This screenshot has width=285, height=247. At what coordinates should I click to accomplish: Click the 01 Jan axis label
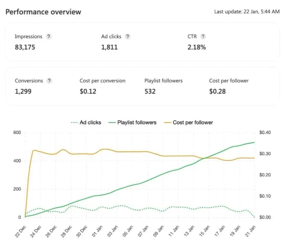[x=97, y=231]
